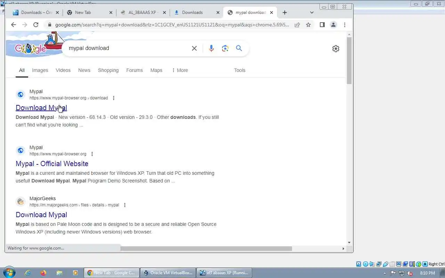The image size is (445, 278).
Task: Open the tab search dropdown chevron
Action: tap(312, 13)
